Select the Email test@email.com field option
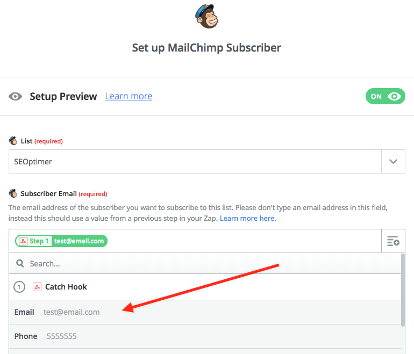The image size is (414, 354). (72, 312)
